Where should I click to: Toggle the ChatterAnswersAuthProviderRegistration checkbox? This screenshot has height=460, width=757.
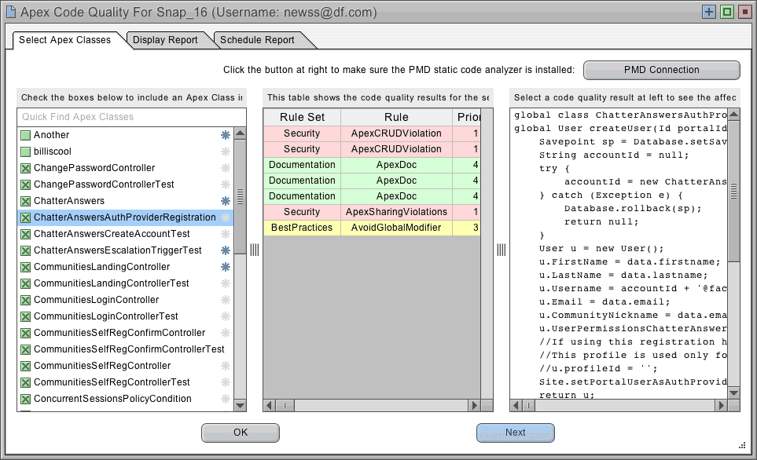pyautogui.click(x=26, y=218)
